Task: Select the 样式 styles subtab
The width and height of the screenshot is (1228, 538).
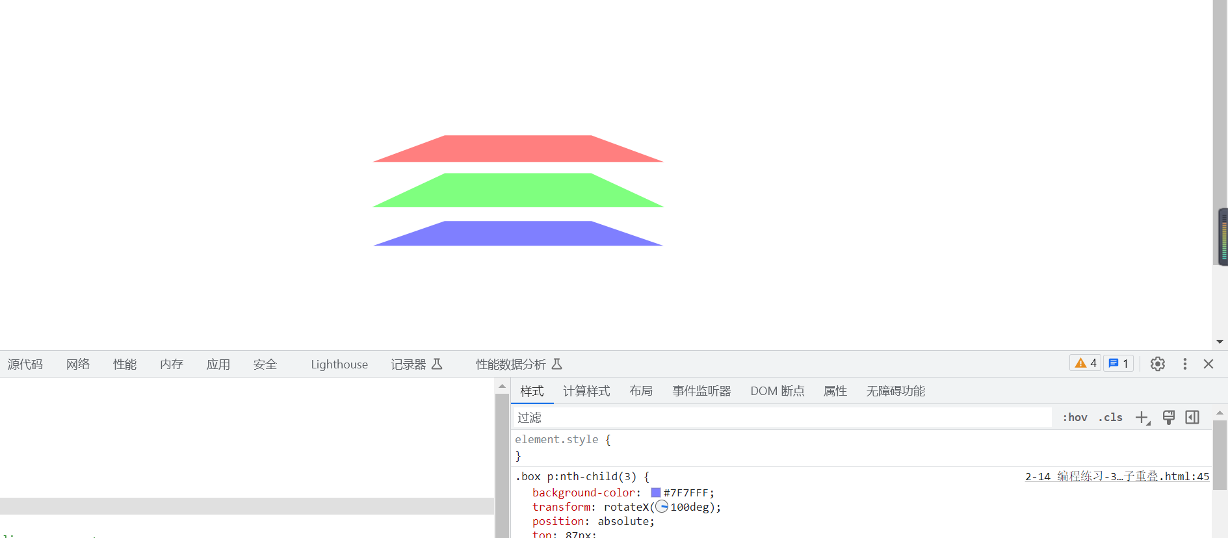Action: click(532, 391)
